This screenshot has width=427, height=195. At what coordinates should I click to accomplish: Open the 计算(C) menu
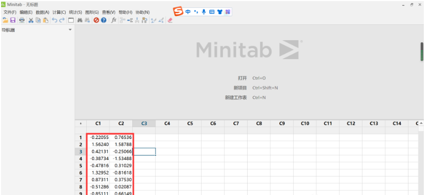point(59,12)
